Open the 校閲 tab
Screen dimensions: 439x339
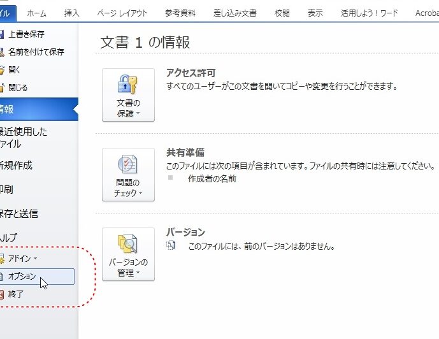point(282,13)
